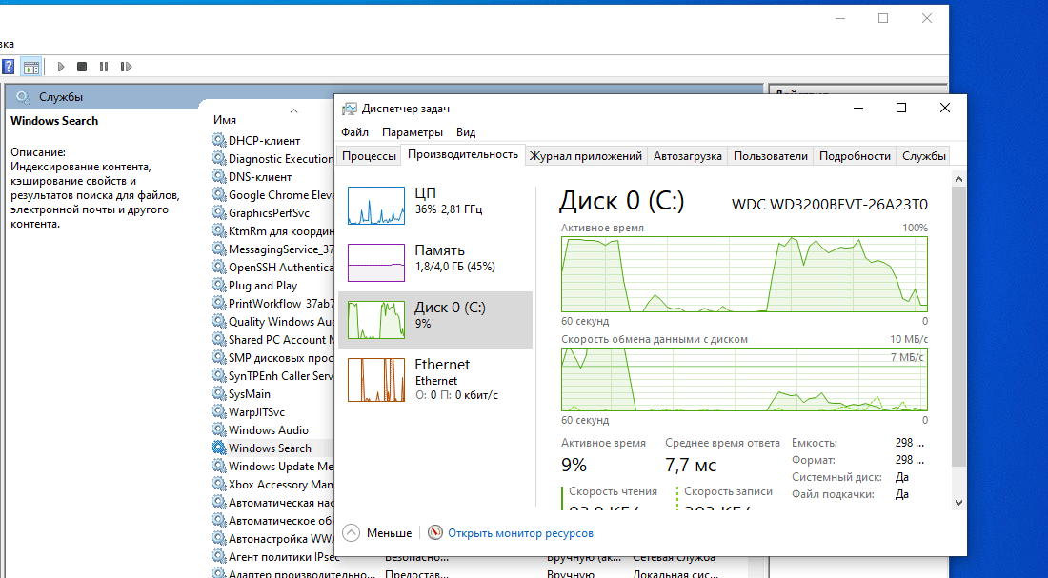
Task: Select the Quality Windows Au... service row
Action: [x=272, y=322]
